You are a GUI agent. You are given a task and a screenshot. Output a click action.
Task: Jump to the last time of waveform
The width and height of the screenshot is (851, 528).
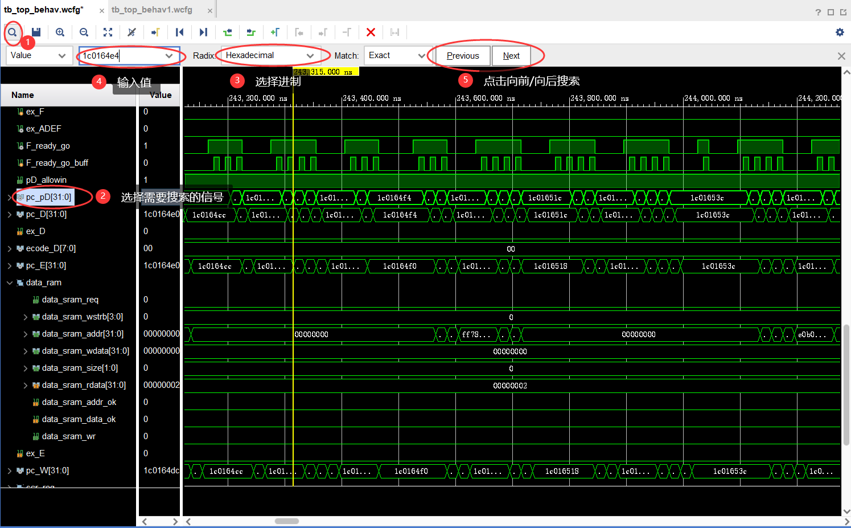pos(203,32)
